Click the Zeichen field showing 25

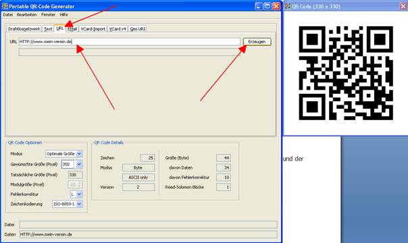coord(147,158)
